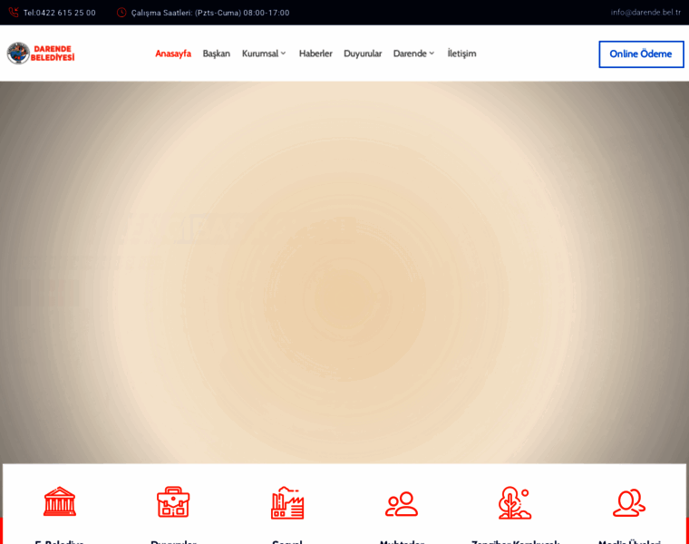Open the E-Belediye building icon

click(x=60, y=501)
